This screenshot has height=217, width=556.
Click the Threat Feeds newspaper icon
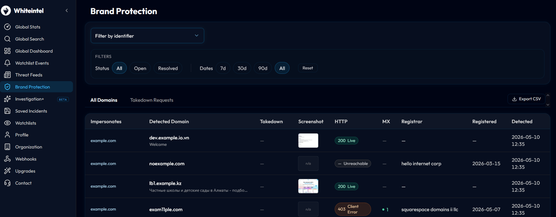point(7,75)
